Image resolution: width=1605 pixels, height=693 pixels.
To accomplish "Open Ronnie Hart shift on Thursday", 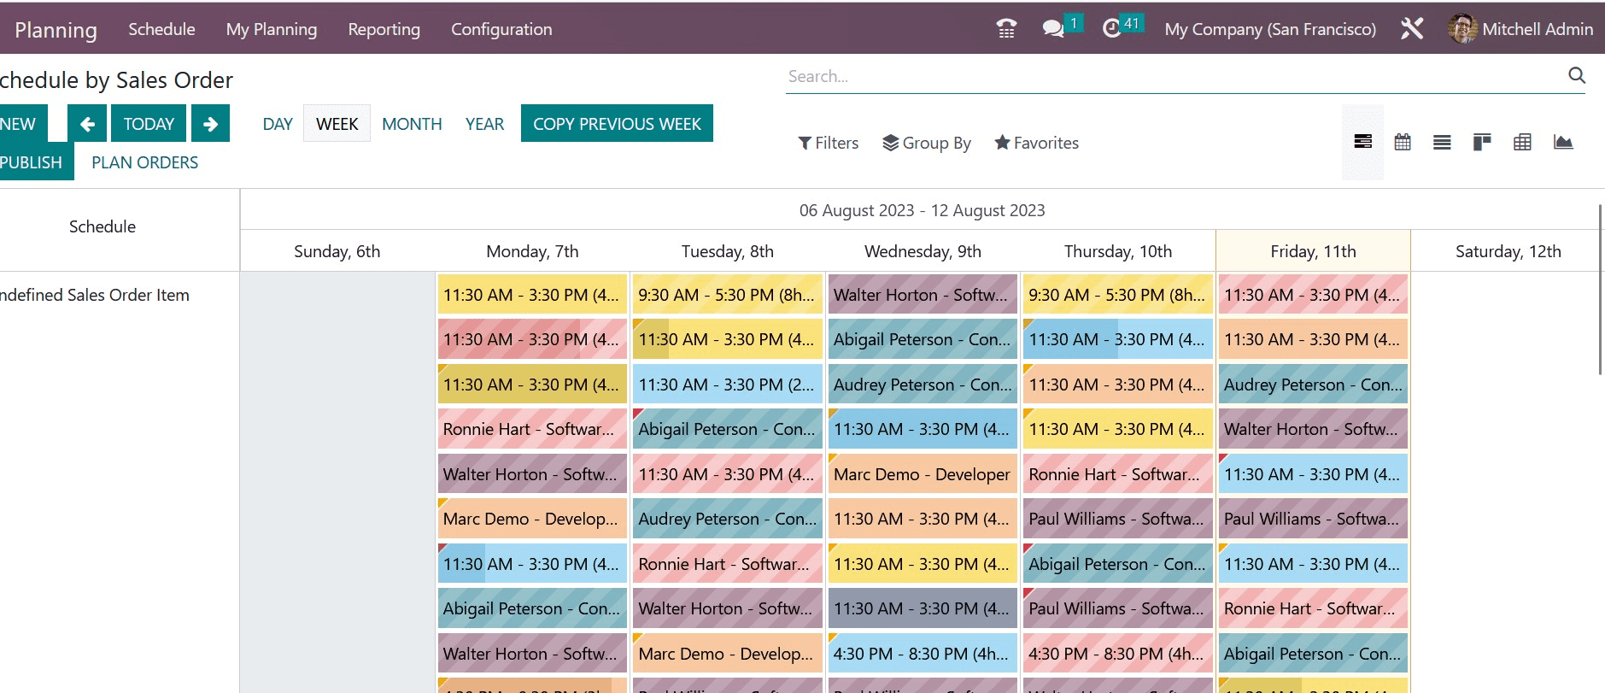I will (x=1118, y=474).
